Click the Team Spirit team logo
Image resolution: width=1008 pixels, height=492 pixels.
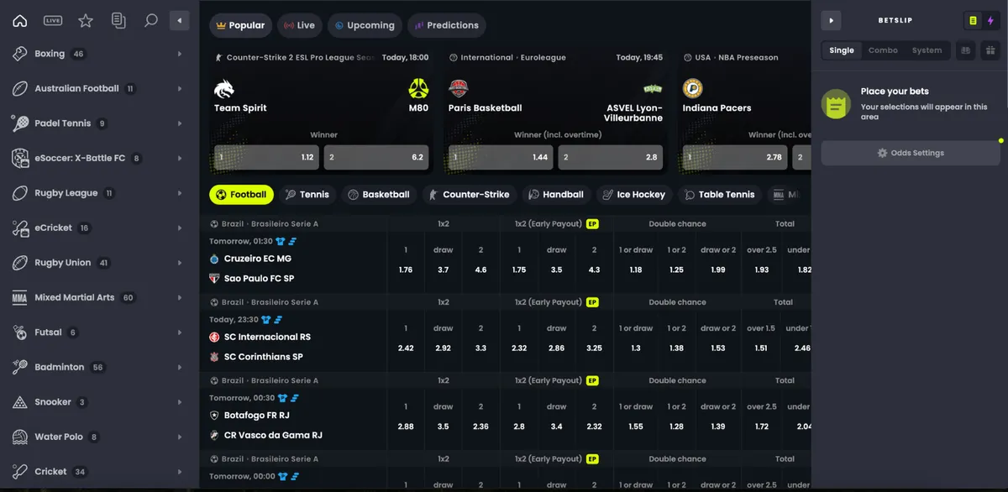pyautogui.click(x=225, y=88)
